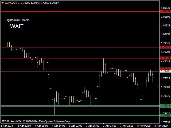Viewport: 171px width, 128px height.
Task: Click the 1.78800 price scale value
Action: 166,87
